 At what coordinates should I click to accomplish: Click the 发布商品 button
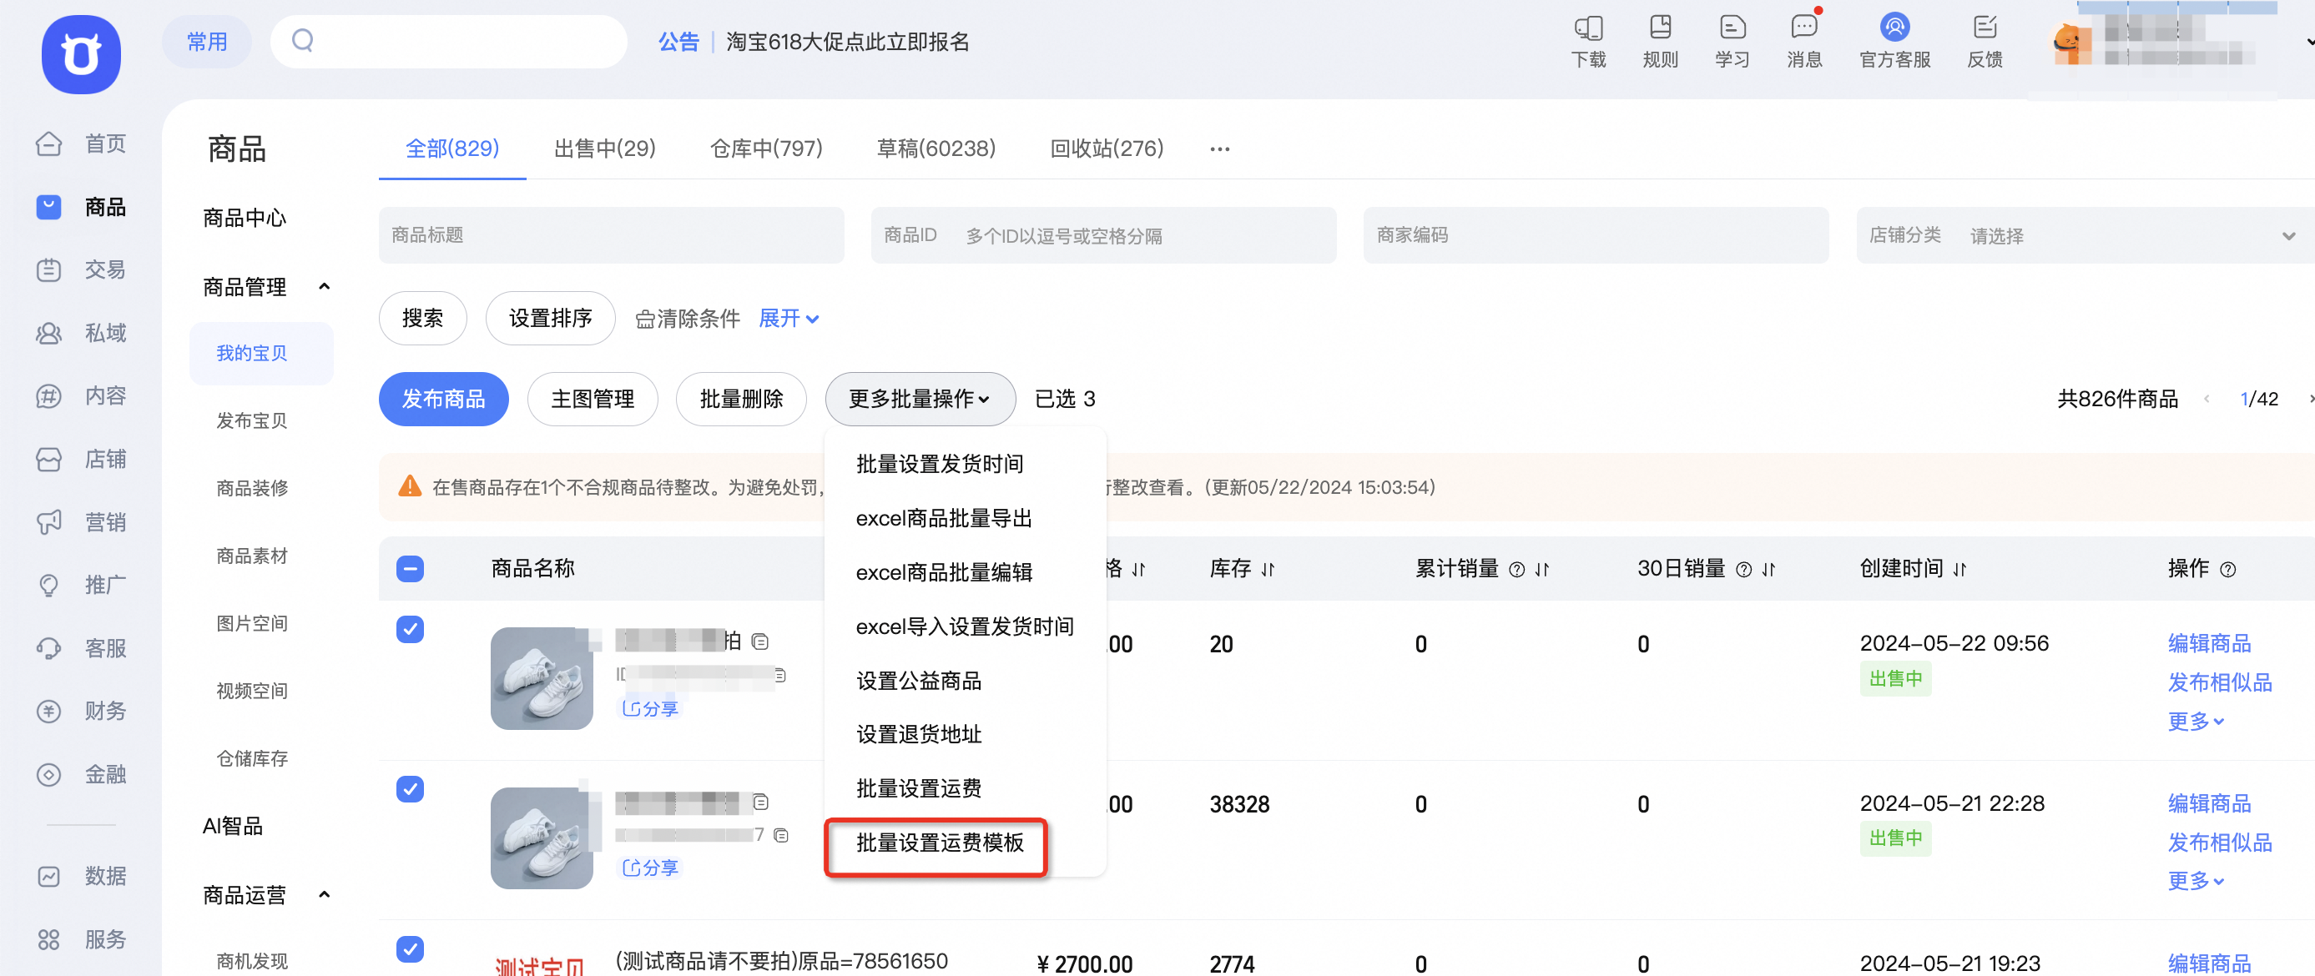pyautogui.click(x=443, y=398)
